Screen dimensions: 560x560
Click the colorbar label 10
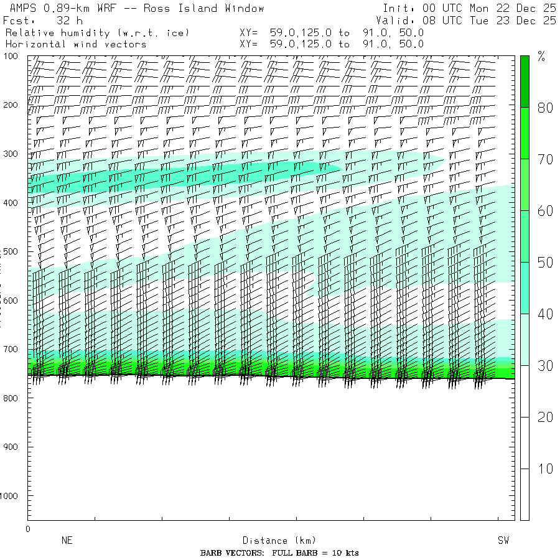[x=545, y=469]
